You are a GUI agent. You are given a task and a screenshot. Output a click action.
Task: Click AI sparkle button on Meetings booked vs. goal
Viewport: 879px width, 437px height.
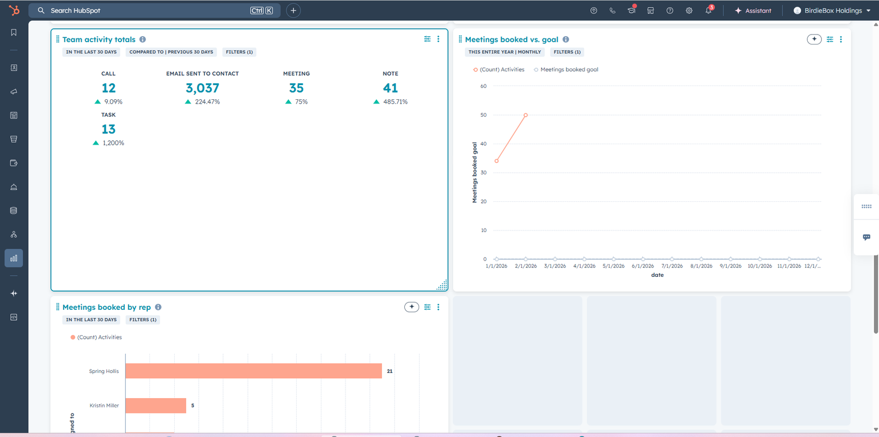pyautogui.click(x=814, y=39)
